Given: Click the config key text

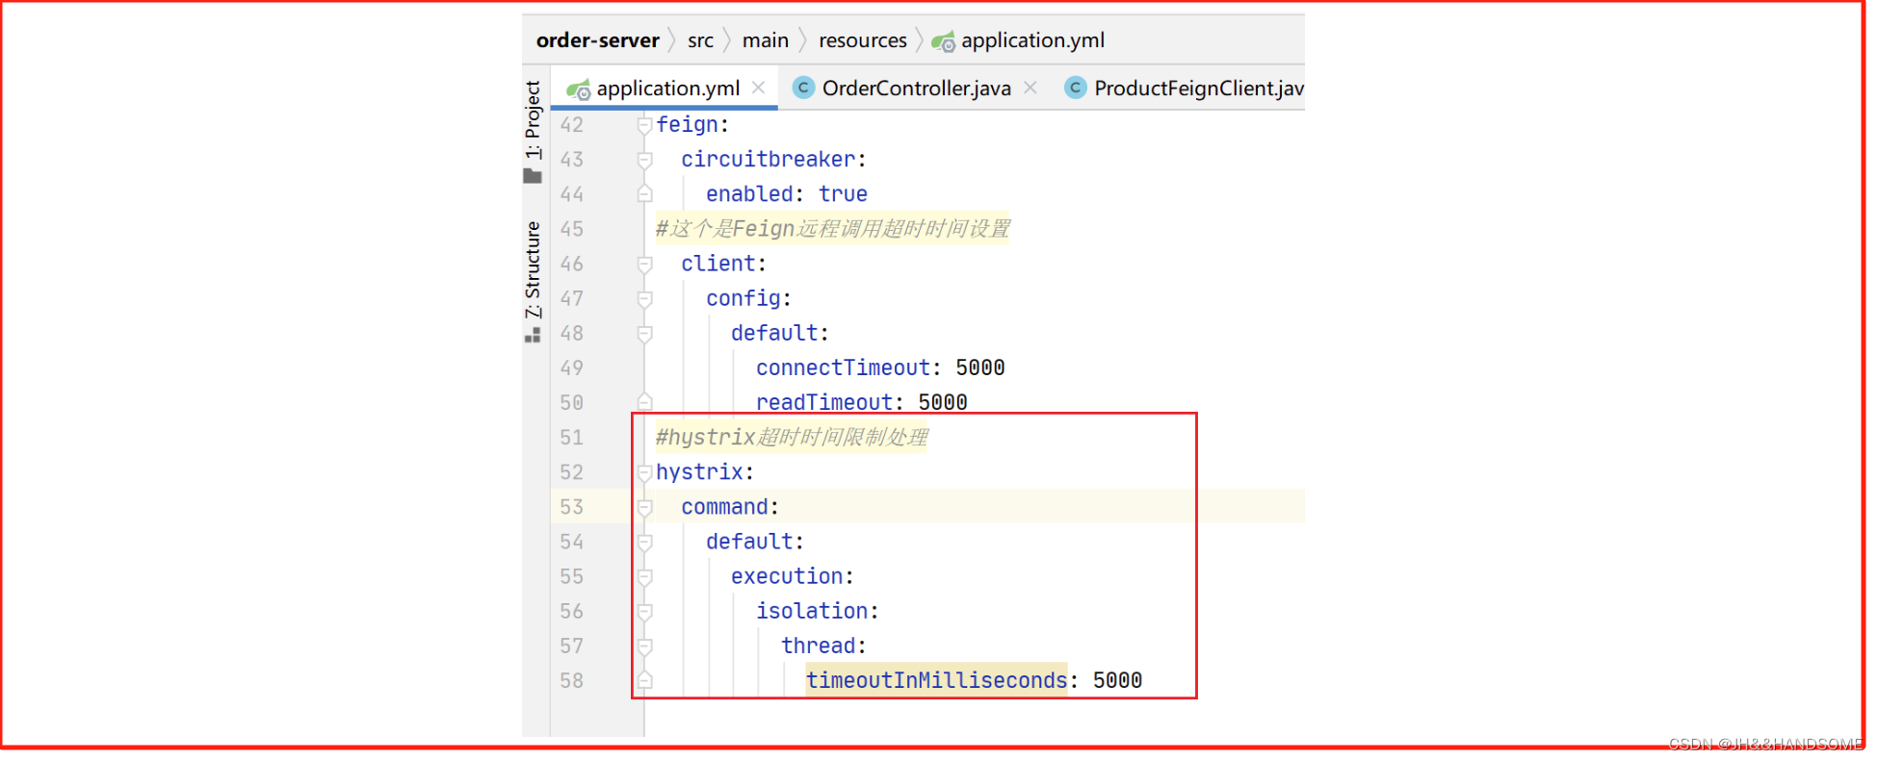Looking at the screenshot, I should point(743,298).
